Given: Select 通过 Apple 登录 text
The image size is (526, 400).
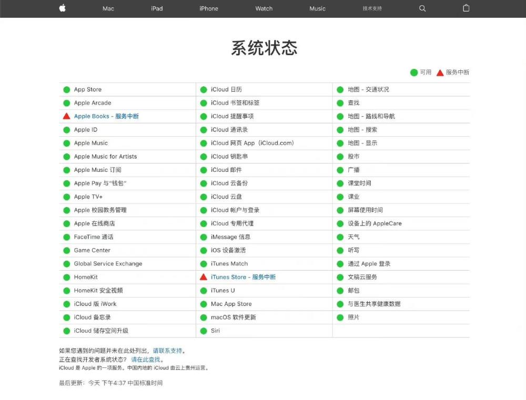Looking at the screenshot, I should point(369,264).
